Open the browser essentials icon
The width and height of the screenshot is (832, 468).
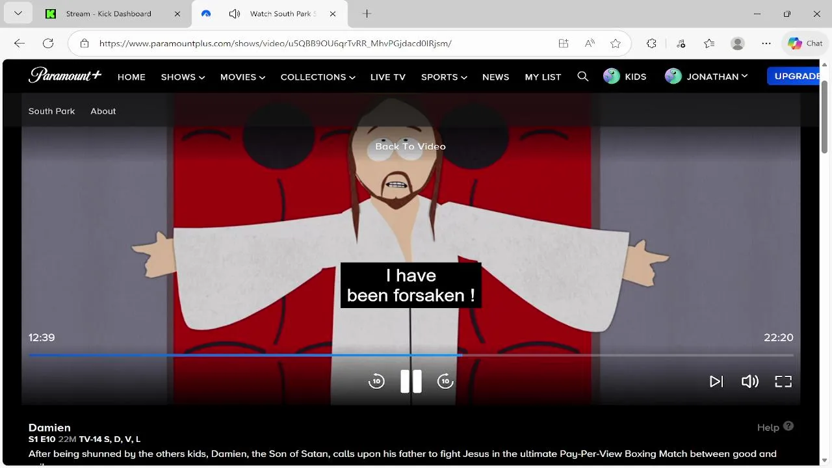click(681, 44)
